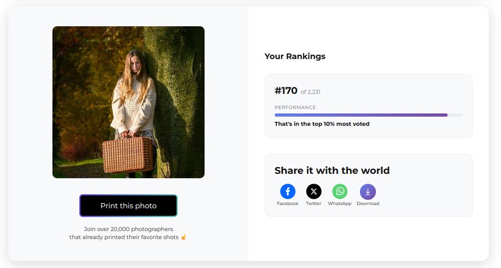Share via the green WhatsApp icon

click(x=340, y=191)
